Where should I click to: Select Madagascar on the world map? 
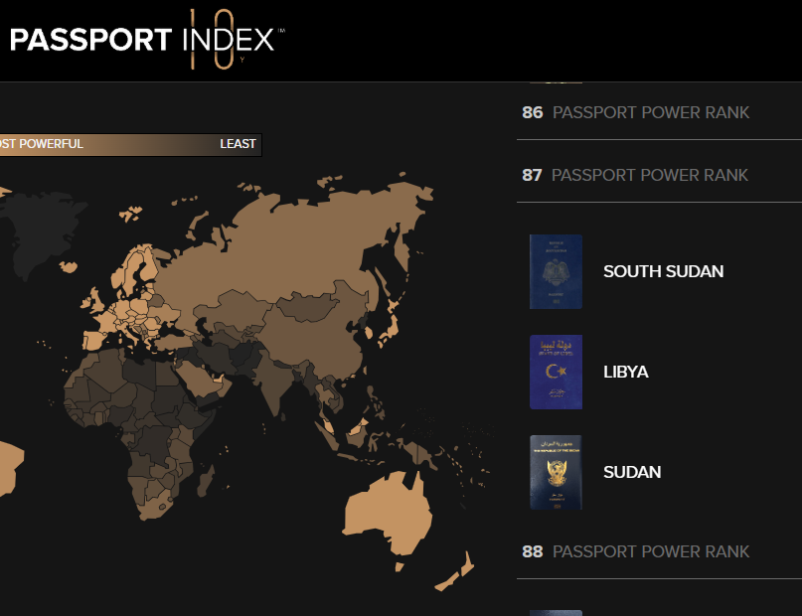point(206,481)
